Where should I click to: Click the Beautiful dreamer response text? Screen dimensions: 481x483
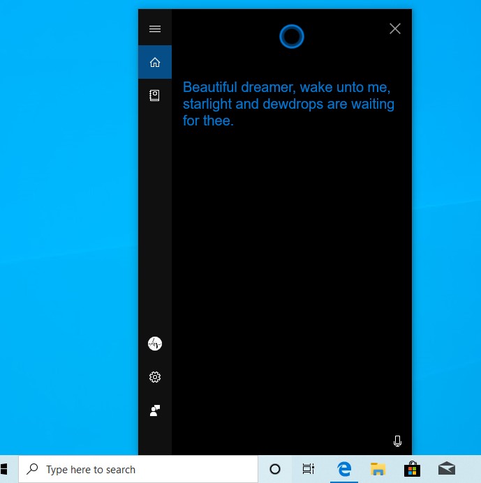click(288, 104)
